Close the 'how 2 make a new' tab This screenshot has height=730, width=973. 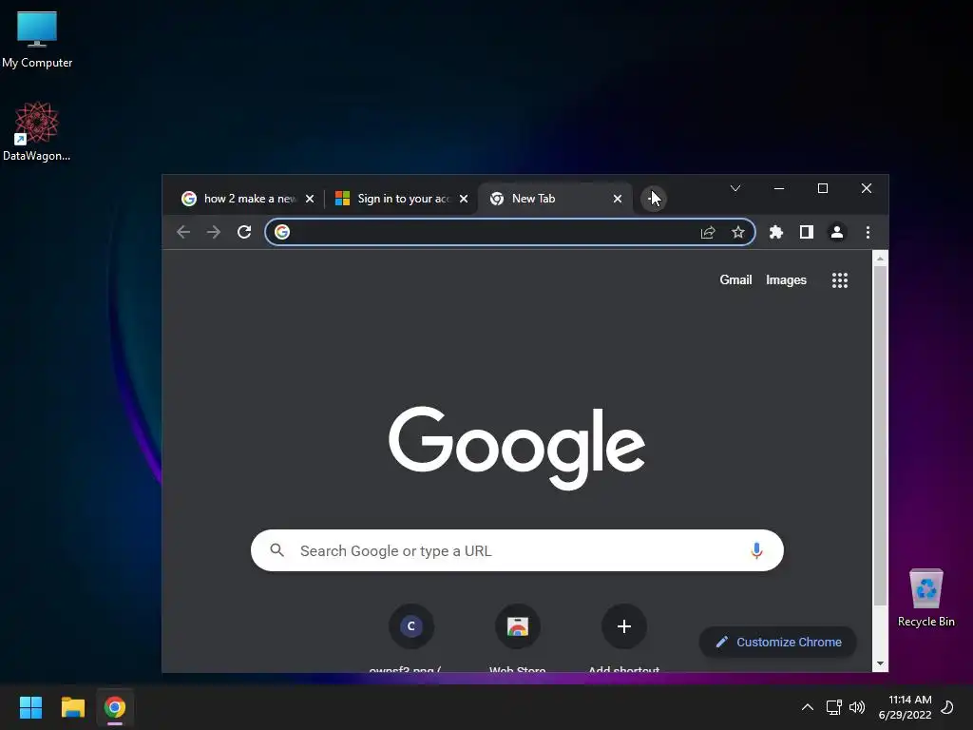click(x=310, y=199)
